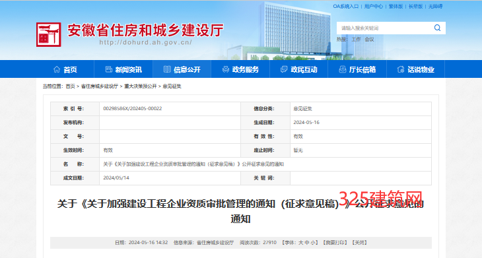Image resolution: width=482 pixels, height=258 pixels.
Task: Set font size to 中
Action: click(x=307, y=243)
